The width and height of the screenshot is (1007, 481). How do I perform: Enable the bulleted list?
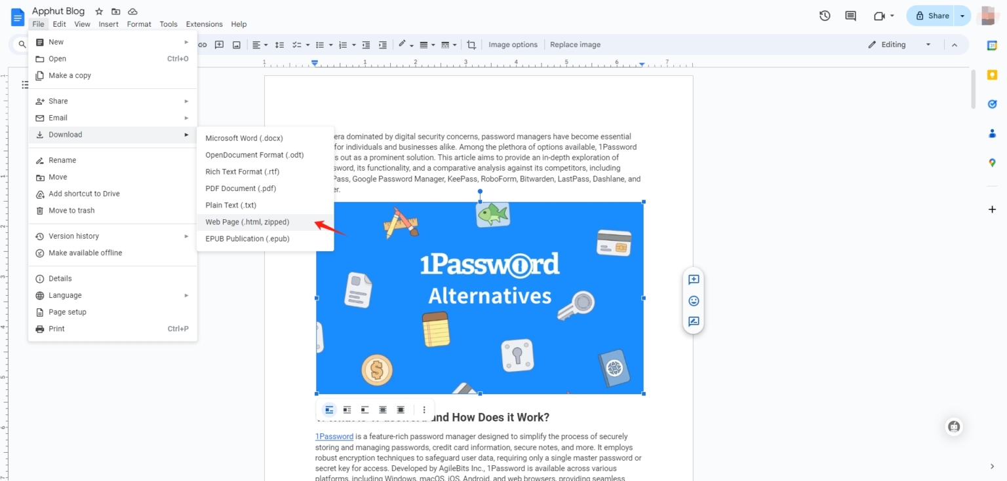pyautogui.click(x=320, y=44)
